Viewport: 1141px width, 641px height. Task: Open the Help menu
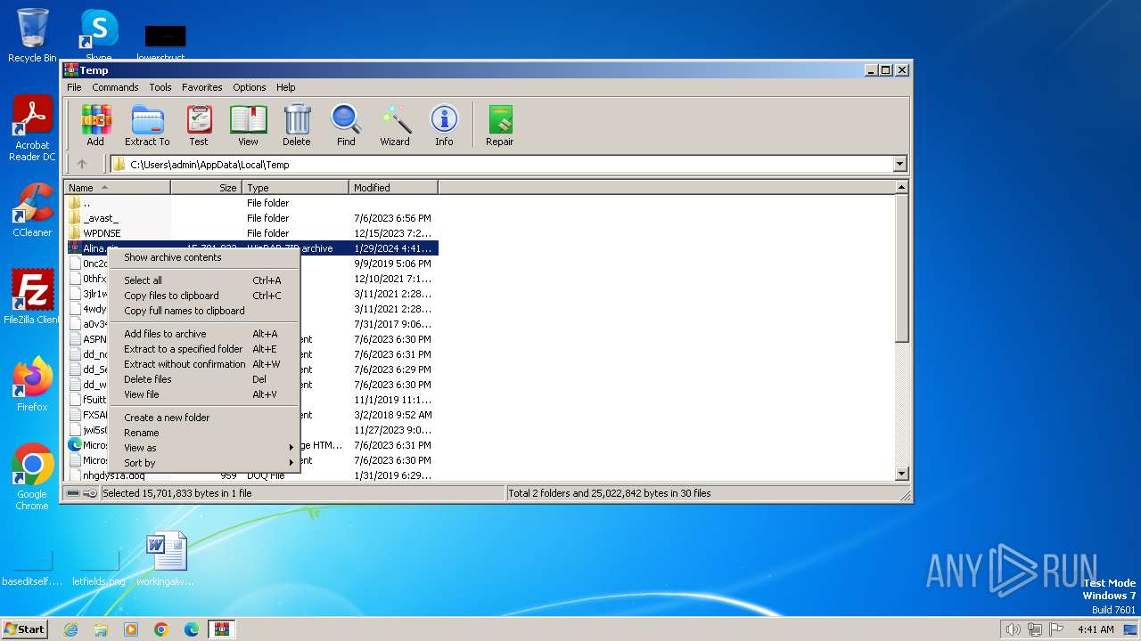point(285,87)
